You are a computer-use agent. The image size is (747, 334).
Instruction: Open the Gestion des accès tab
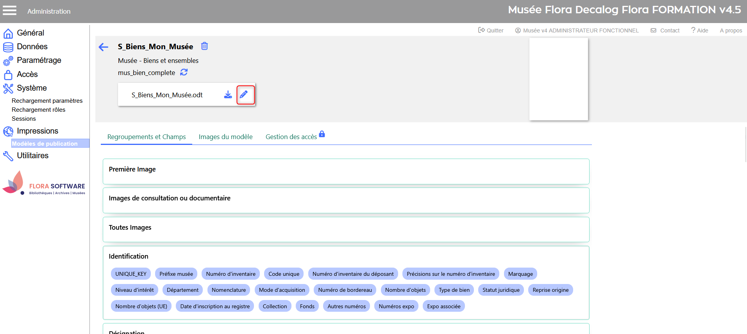(x=291, y=137)
